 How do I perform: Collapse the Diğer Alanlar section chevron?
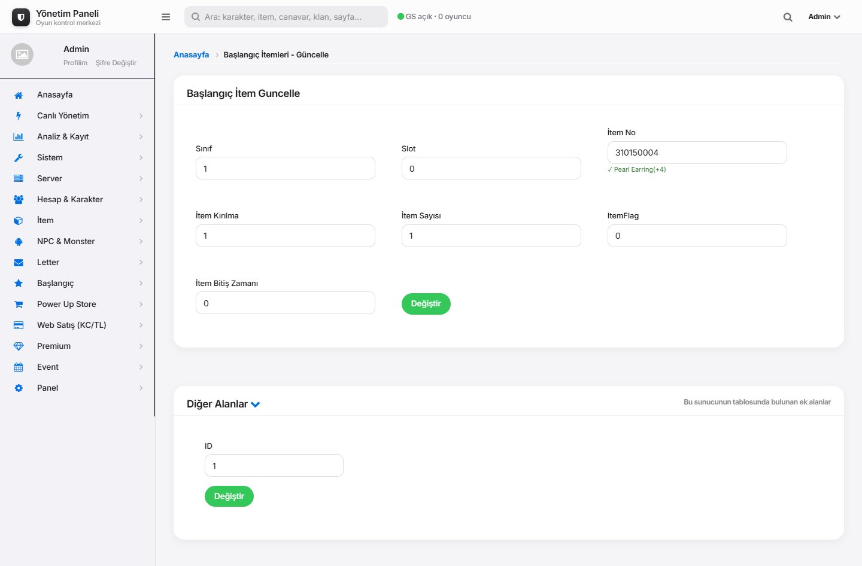pyautogui.click(x=256, y=404)
